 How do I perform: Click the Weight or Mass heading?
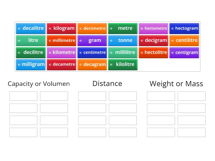point(176,83)
